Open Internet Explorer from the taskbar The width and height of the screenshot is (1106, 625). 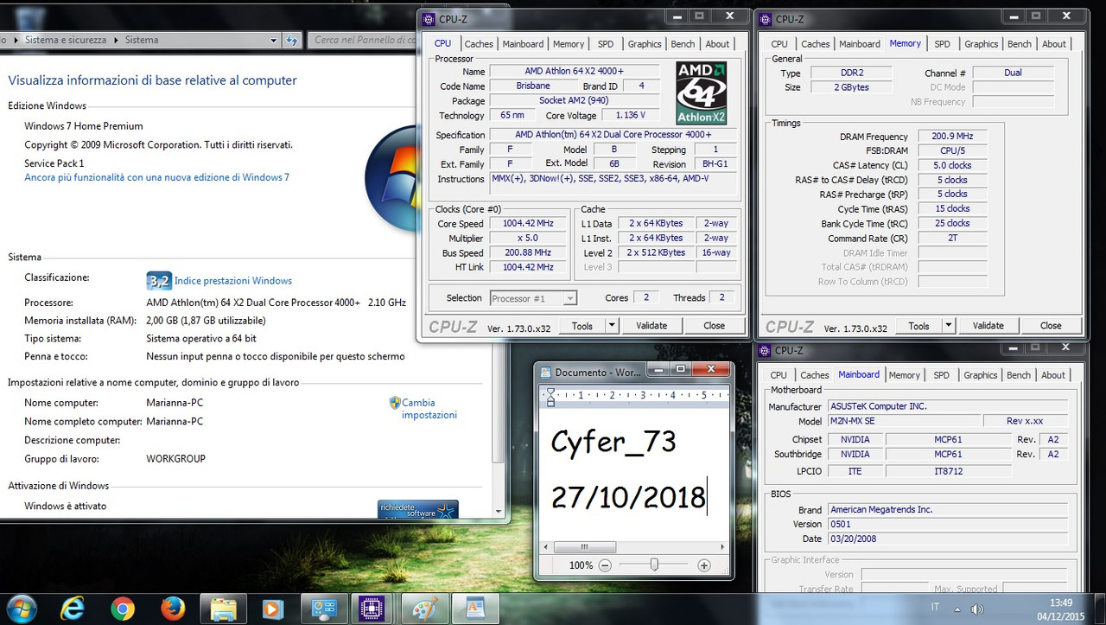click(x=72, y=608)
